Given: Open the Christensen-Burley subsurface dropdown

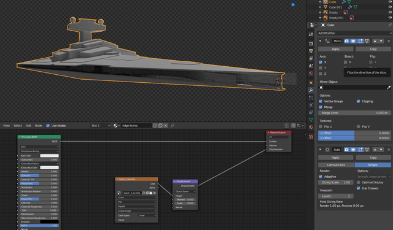Looking at the screenshot, I should [x=39, y=151].
